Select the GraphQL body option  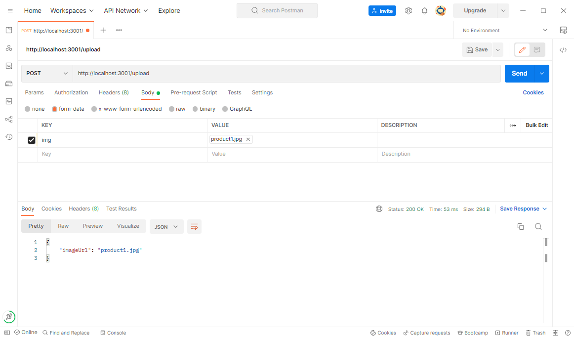tap(237, 109)
